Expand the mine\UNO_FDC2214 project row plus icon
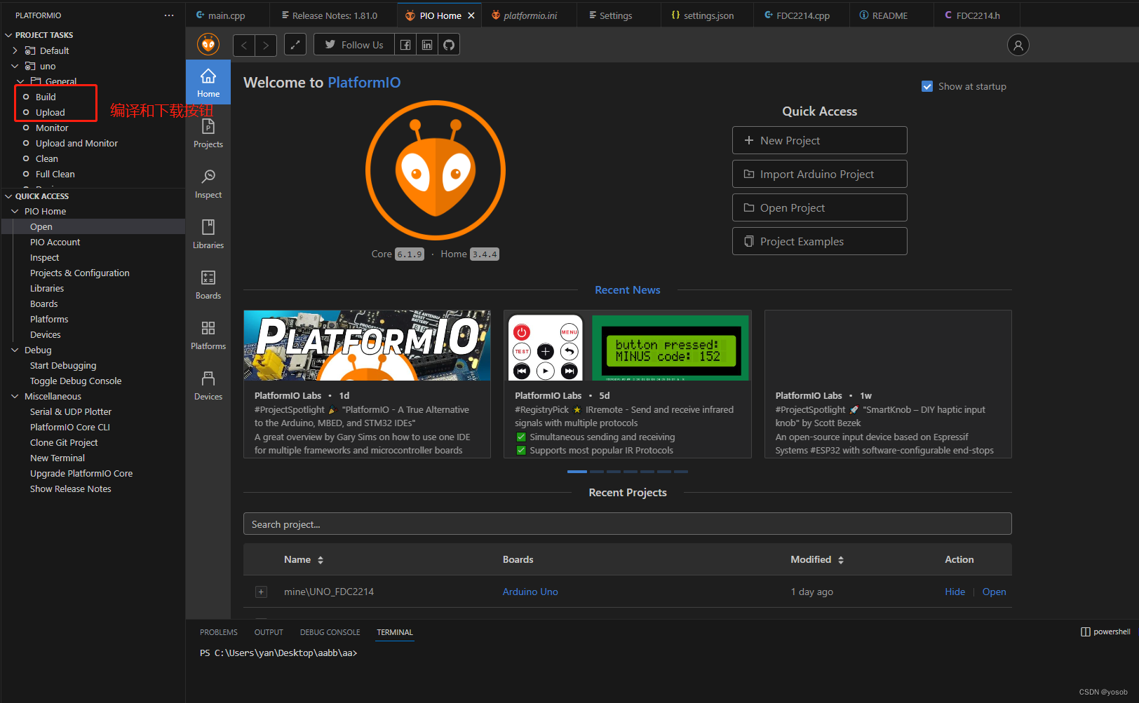Viewport: 1139px width, 703px height. tap(261, 592)
